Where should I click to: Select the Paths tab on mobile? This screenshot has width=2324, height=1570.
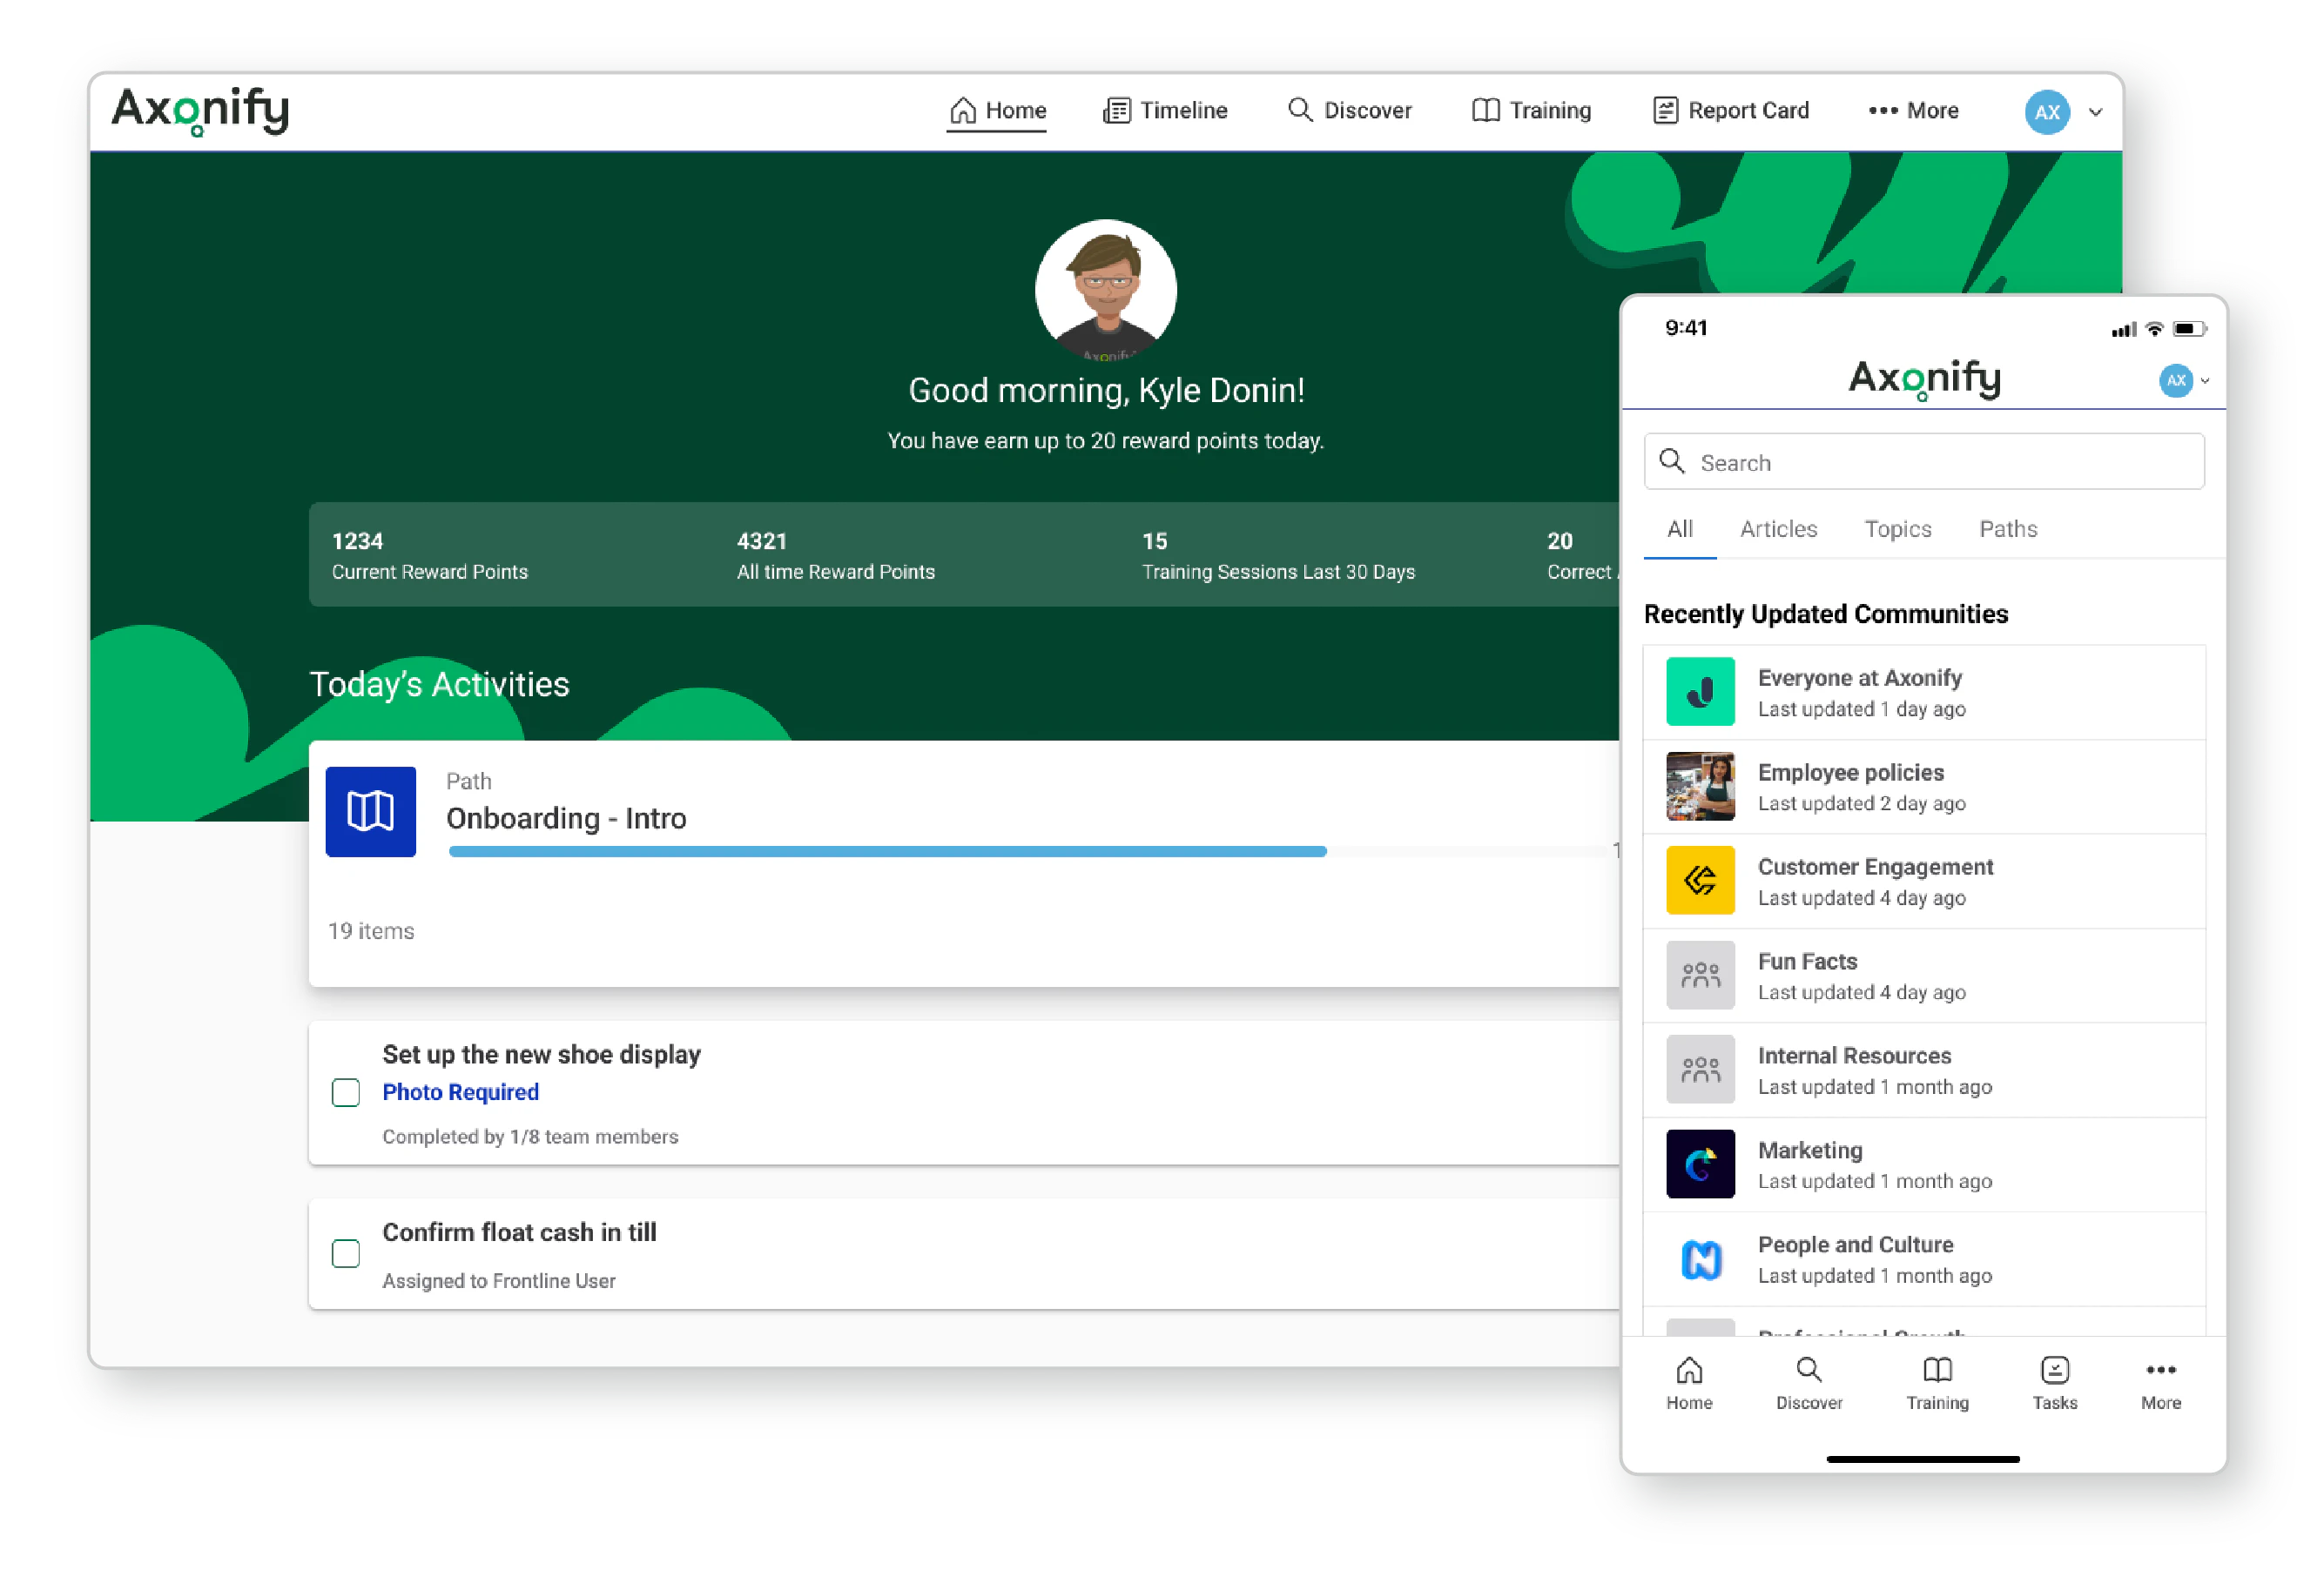pyautogui.click(x=2008, y=528)
